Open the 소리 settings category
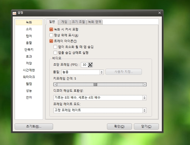Screen dimensions: 190x145 (29, 29)
